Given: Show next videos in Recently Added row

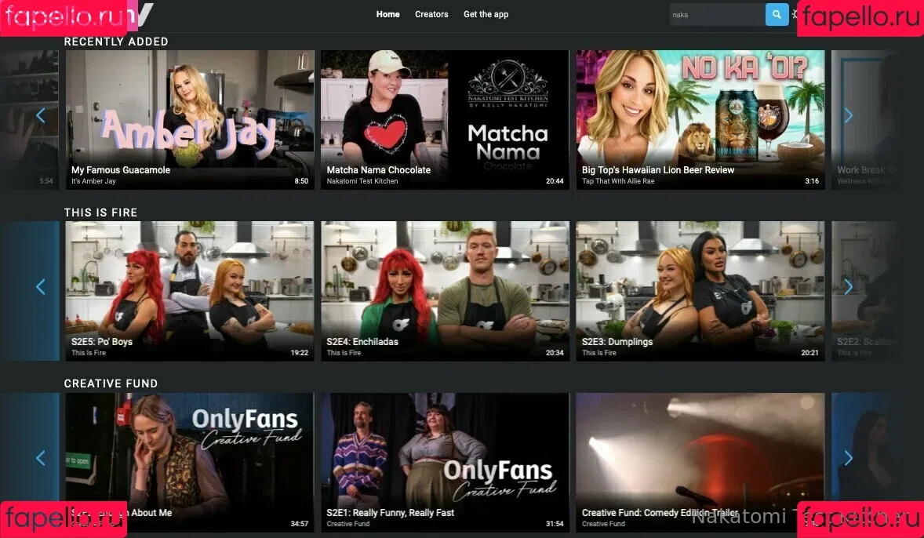Looking at the screenshot, I should tap(848, 115).
